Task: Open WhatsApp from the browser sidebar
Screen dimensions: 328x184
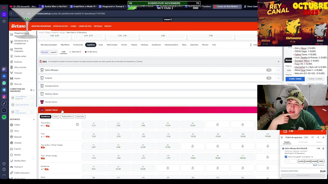Action: click(4, 83)
